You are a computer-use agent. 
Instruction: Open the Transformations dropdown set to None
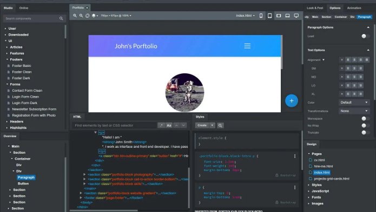tap(354, 111)
